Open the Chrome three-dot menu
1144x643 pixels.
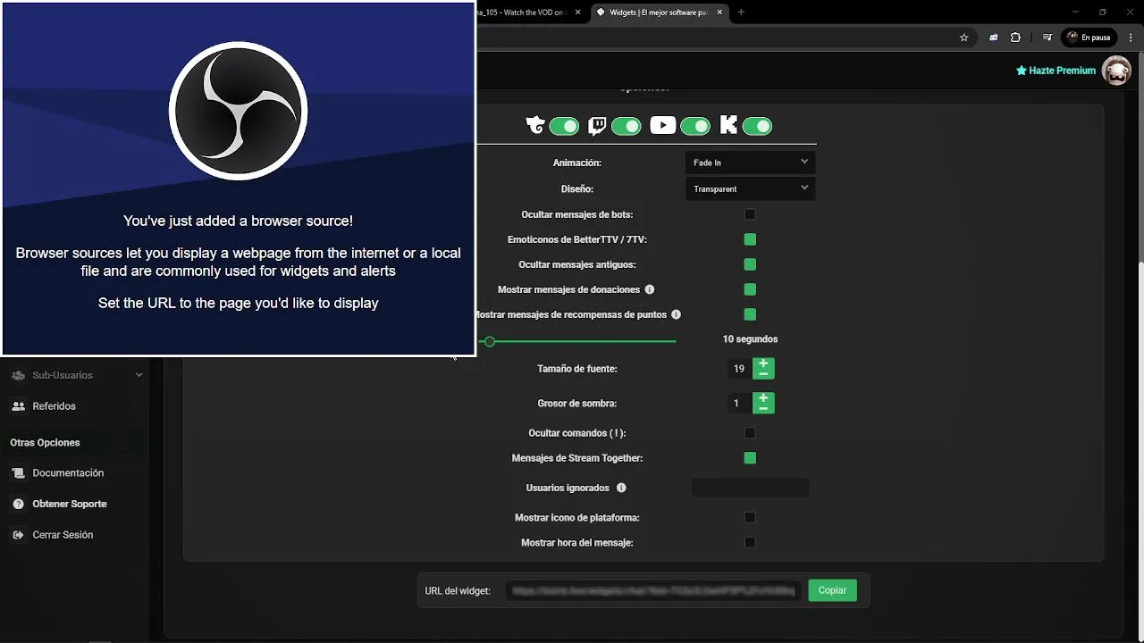coord(1131,38)
